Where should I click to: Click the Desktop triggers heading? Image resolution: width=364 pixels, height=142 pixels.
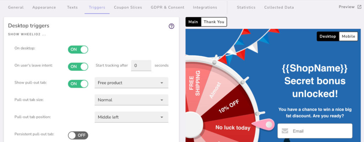coord(28,25)
